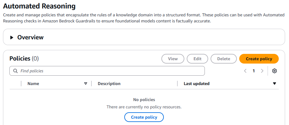Click the Description column header
The height and width of the screenshot is (125, 289).
click(x=109, y=84)
